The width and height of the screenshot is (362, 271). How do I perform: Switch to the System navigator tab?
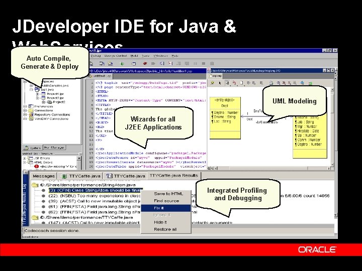point(33,148)
